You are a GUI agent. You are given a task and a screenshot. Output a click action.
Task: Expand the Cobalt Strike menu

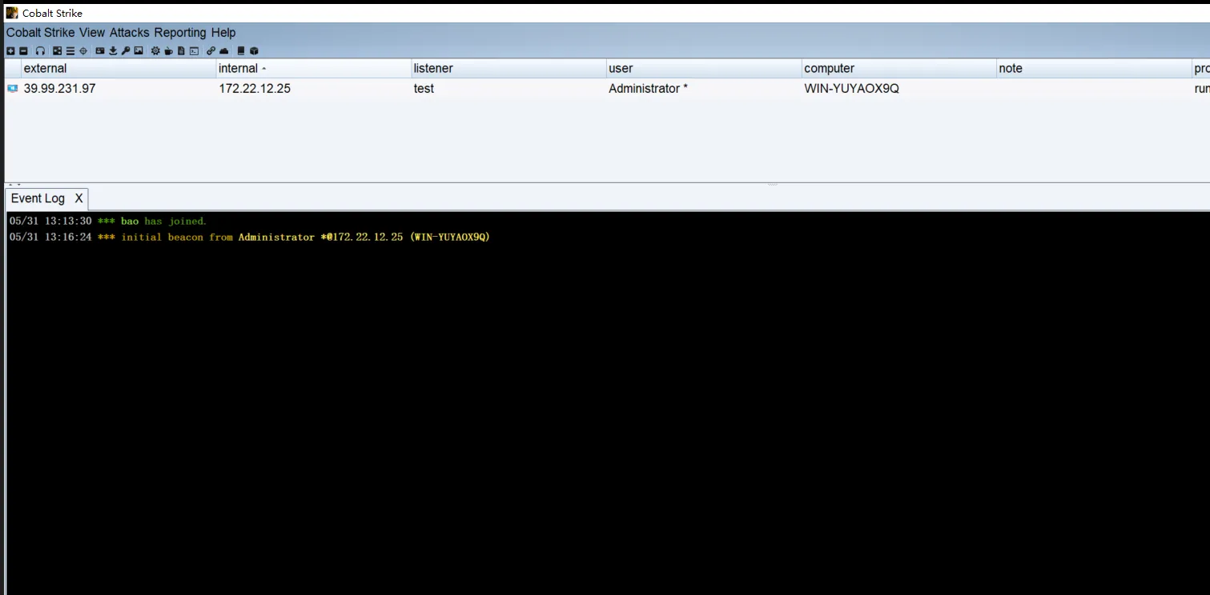point(40,33)
